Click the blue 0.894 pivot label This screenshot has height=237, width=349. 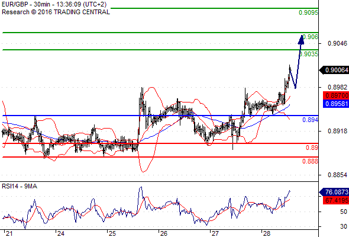311,120
